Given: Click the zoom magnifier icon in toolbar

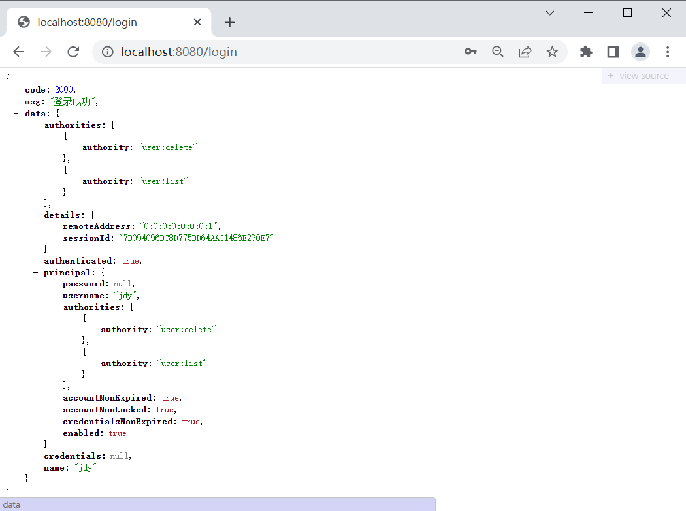Looking at the screenshot, I should click(x=498, y=51).
